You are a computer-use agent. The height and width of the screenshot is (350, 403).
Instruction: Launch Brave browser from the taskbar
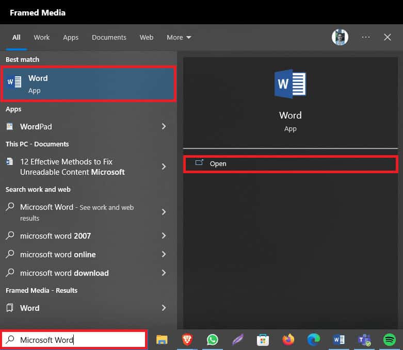pyautogui.click(x=187, y=340)
